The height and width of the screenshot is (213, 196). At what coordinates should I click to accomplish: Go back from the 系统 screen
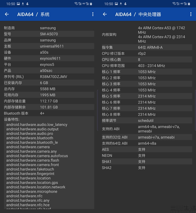(7, 14)
